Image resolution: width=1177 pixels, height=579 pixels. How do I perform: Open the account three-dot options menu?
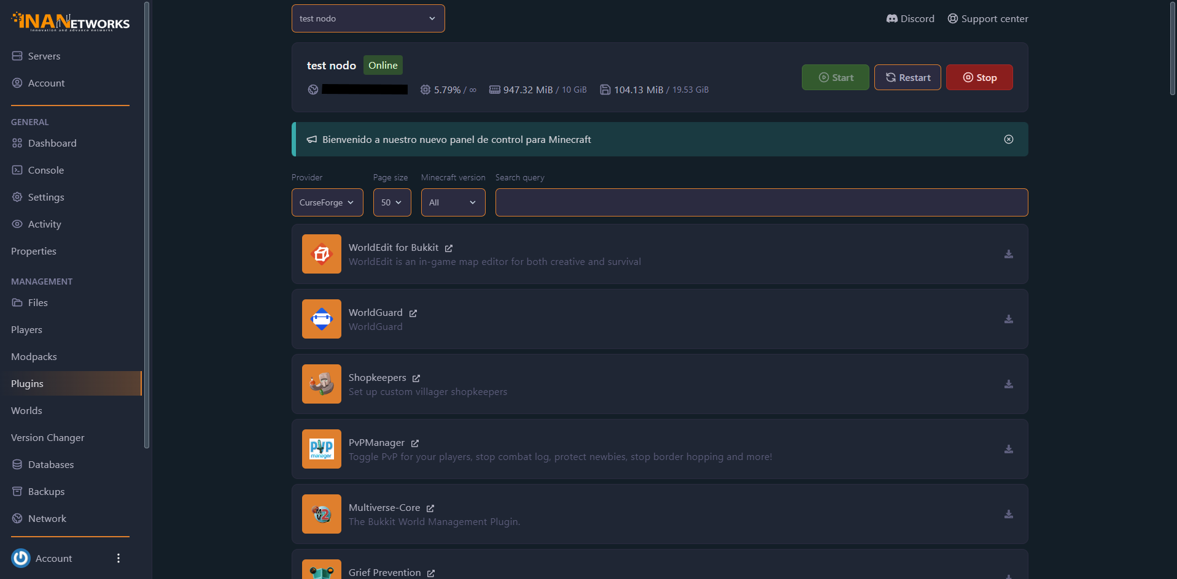118,558
